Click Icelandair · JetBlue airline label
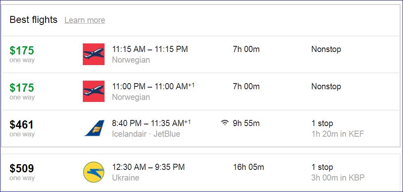 146,134
